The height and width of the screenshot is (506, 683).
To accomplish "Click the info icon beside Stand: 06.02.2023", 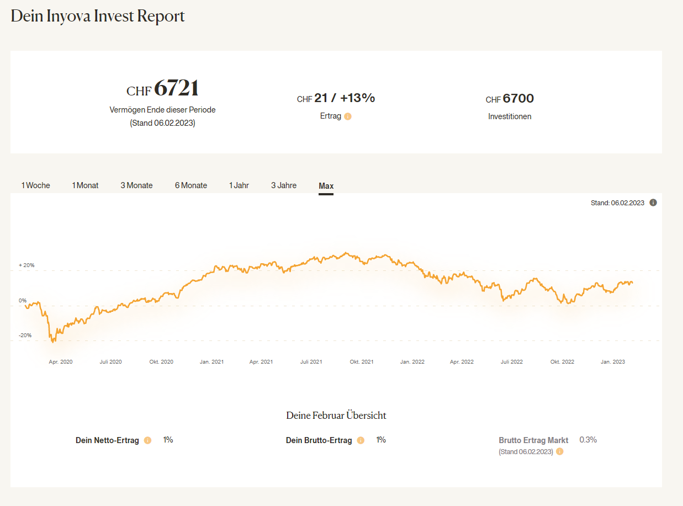I will tap(653, 203).
